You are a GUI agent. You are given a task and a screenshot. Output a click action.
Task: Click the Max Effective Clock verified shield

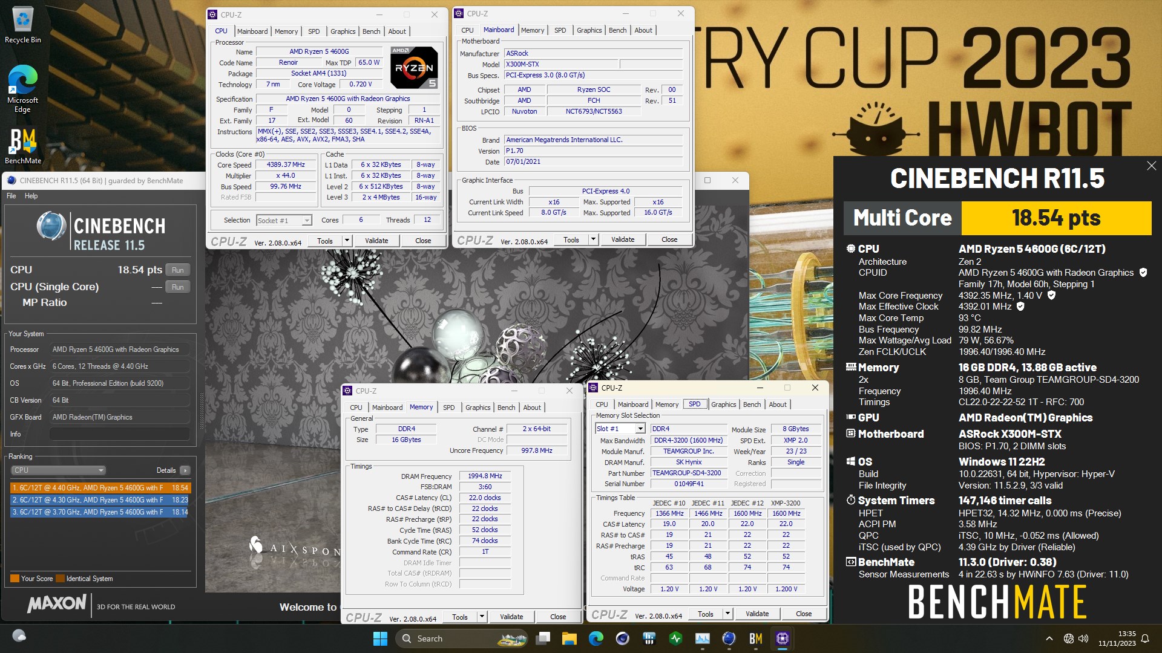coord(1020,307)
